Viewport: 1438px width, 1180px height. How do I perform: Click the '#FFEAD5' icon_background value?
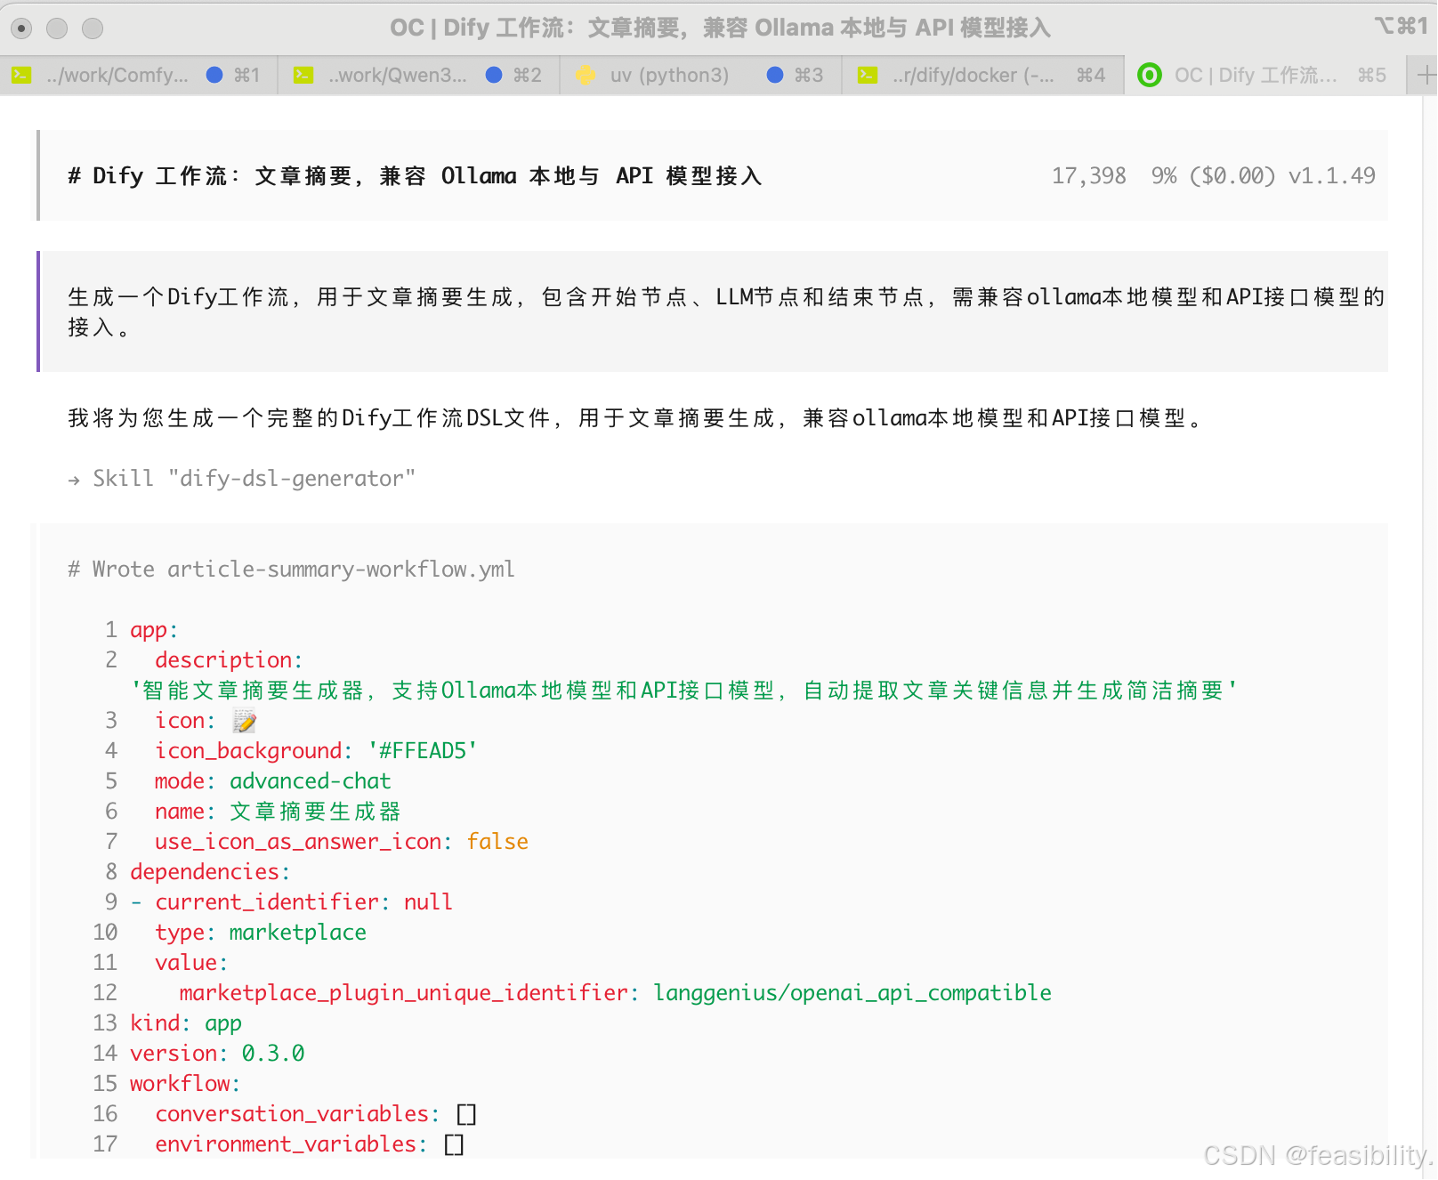click(x=423, y=751)
